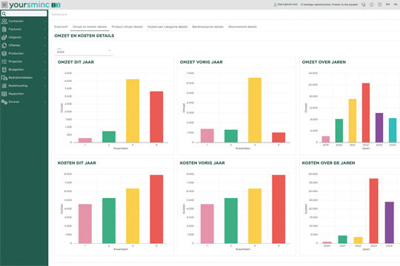Image resolution: width=400 pixels, height=266 pixels.
Task: Open the Product omzet details tab
Action: point(127,27)
